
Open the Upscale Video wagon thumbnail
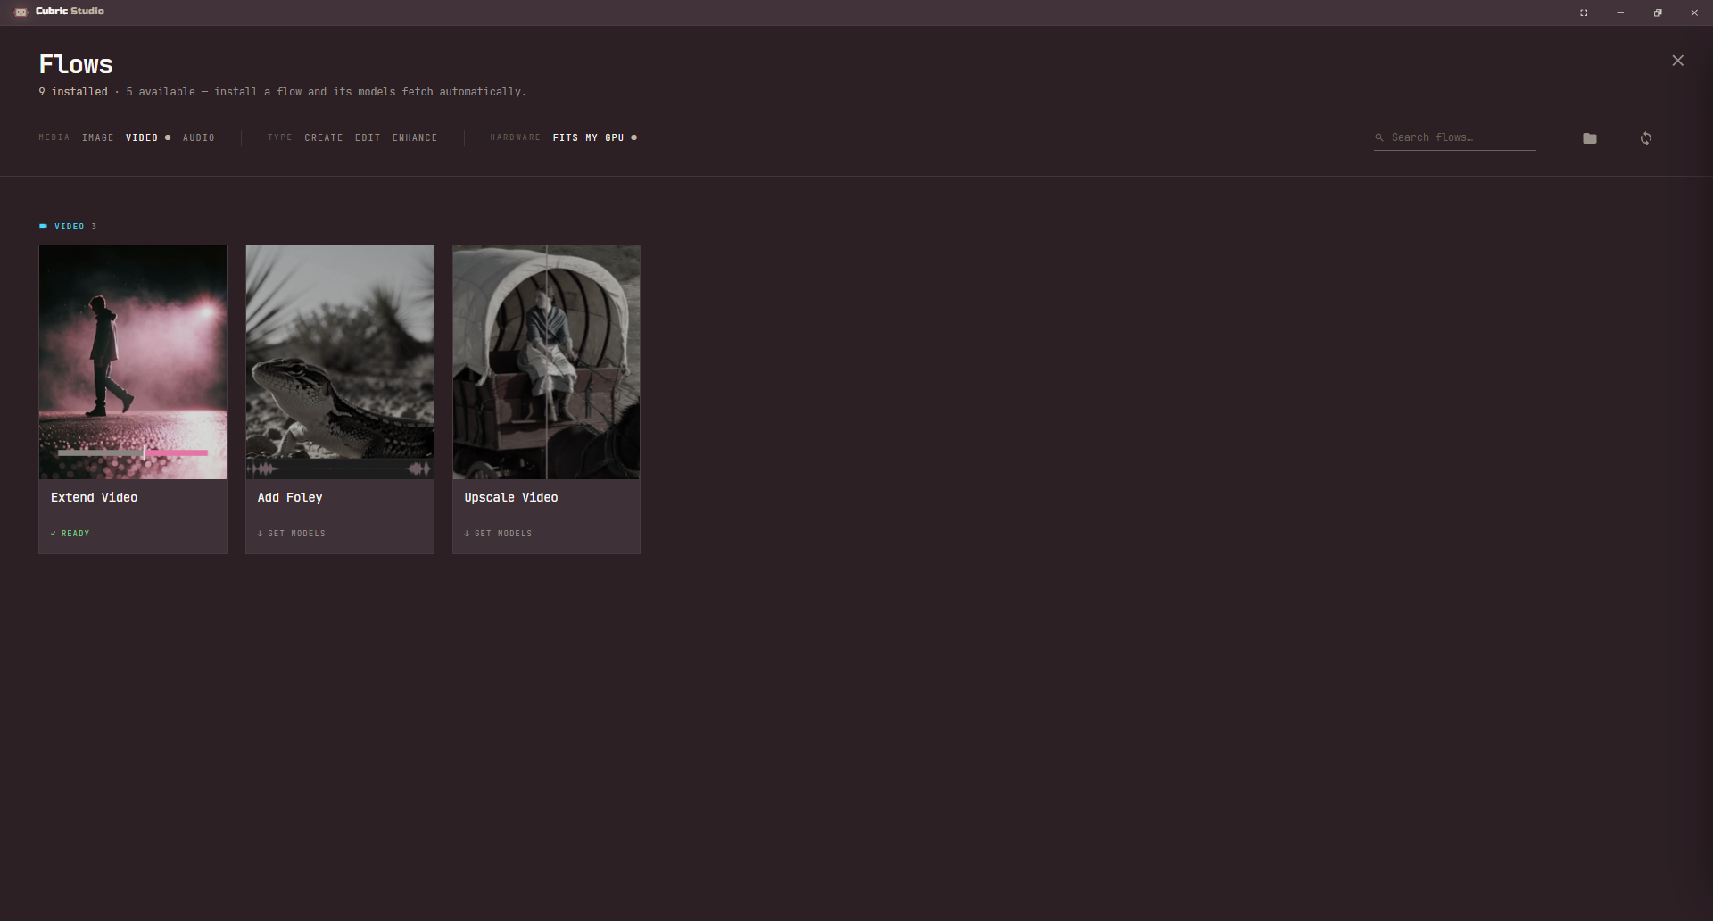(x=546, y=362)
